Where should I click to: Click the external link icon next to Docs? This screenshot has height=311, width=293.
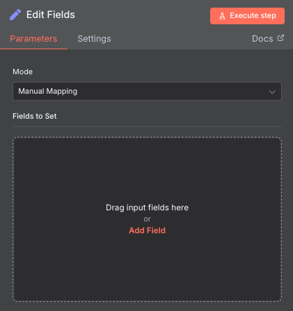pos(280,38)
